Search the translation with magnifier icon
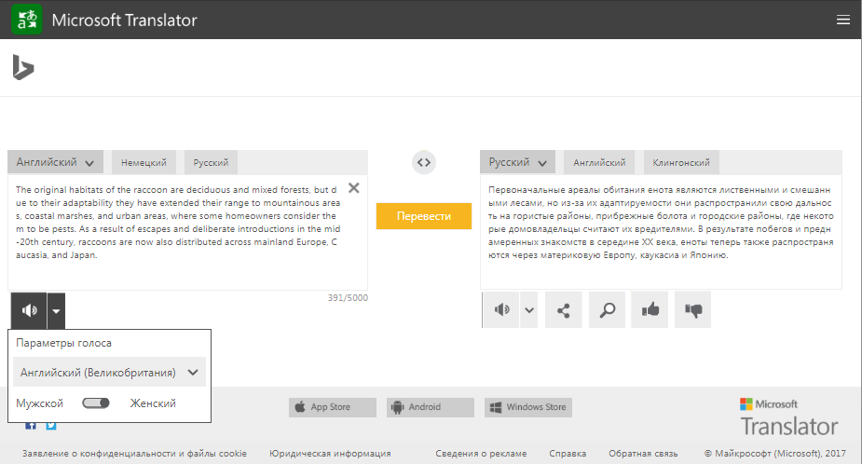862x464 pixels. [x=607, y=310]
